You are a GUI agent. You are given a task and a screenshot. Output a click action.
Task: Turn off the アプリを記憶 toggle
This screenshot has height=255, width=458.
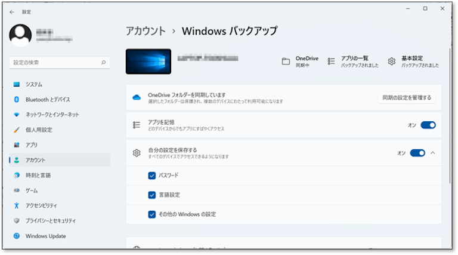coord(428,125)
